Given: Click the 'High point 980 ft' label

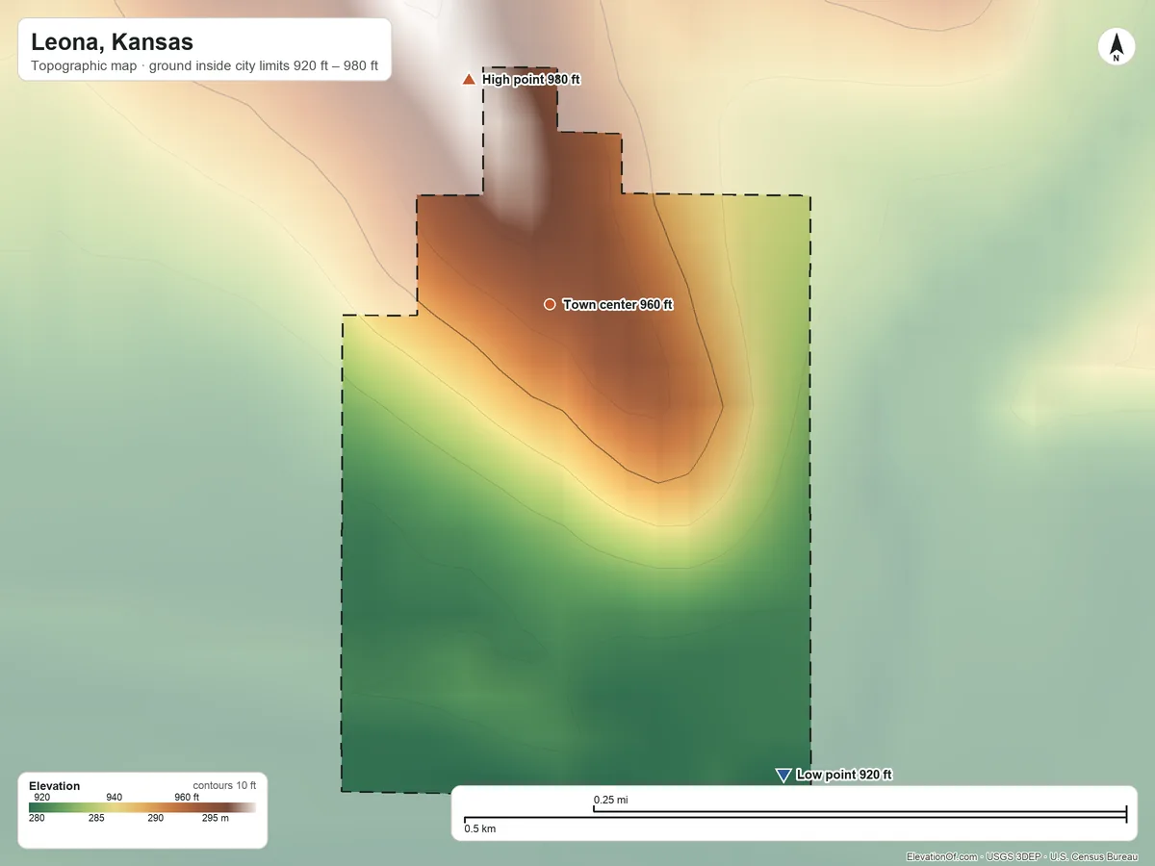Looking at the screenshot, I should (531, 80).
